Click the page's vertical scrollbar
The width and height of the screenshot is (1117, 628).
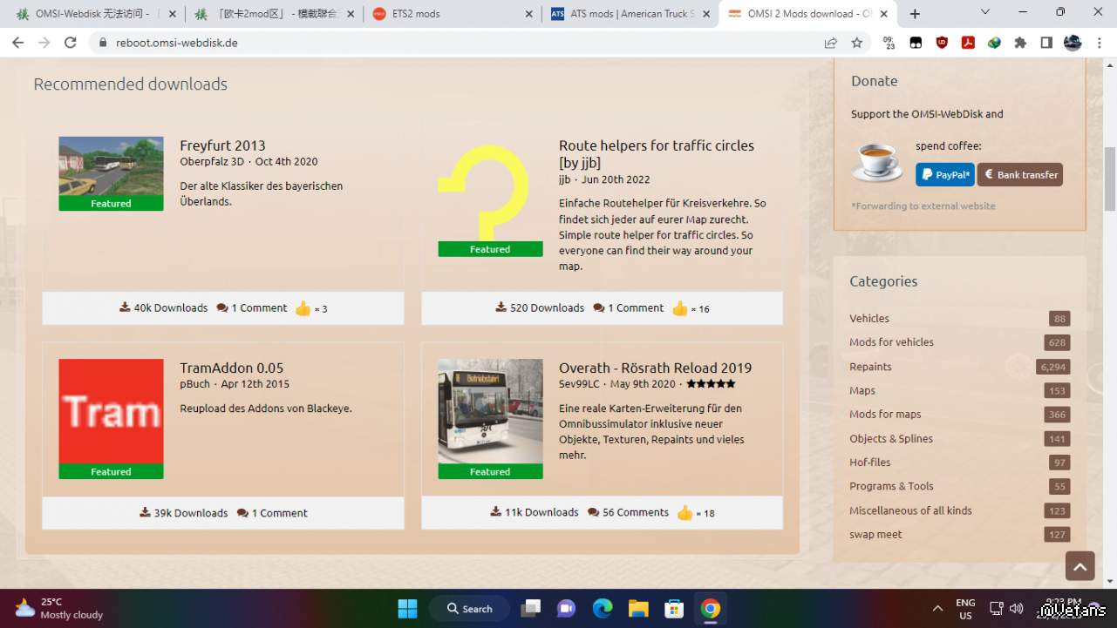1110,179
